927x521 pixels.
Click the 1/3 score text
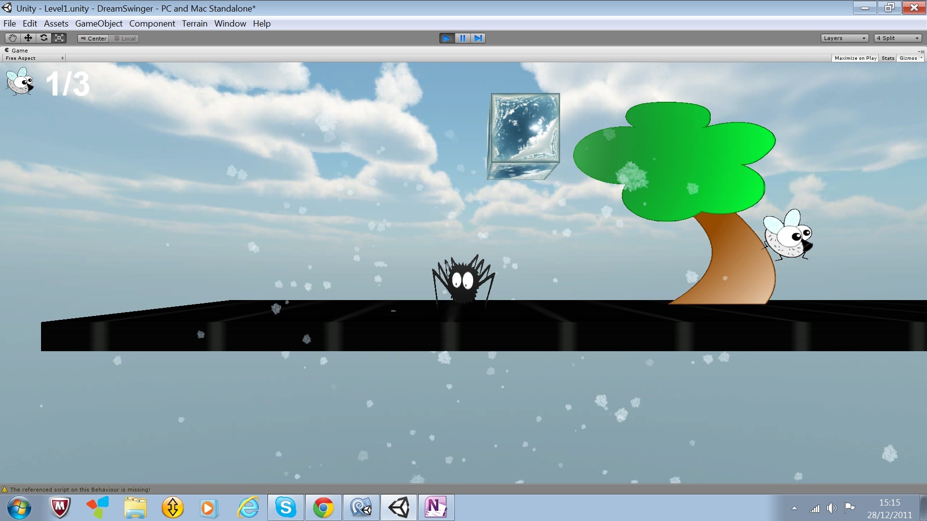[68, 84]
